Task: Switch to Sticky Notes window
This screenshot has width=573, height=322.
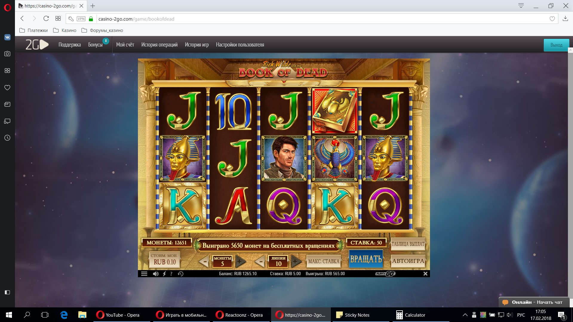Action: [x=361, y=315]
